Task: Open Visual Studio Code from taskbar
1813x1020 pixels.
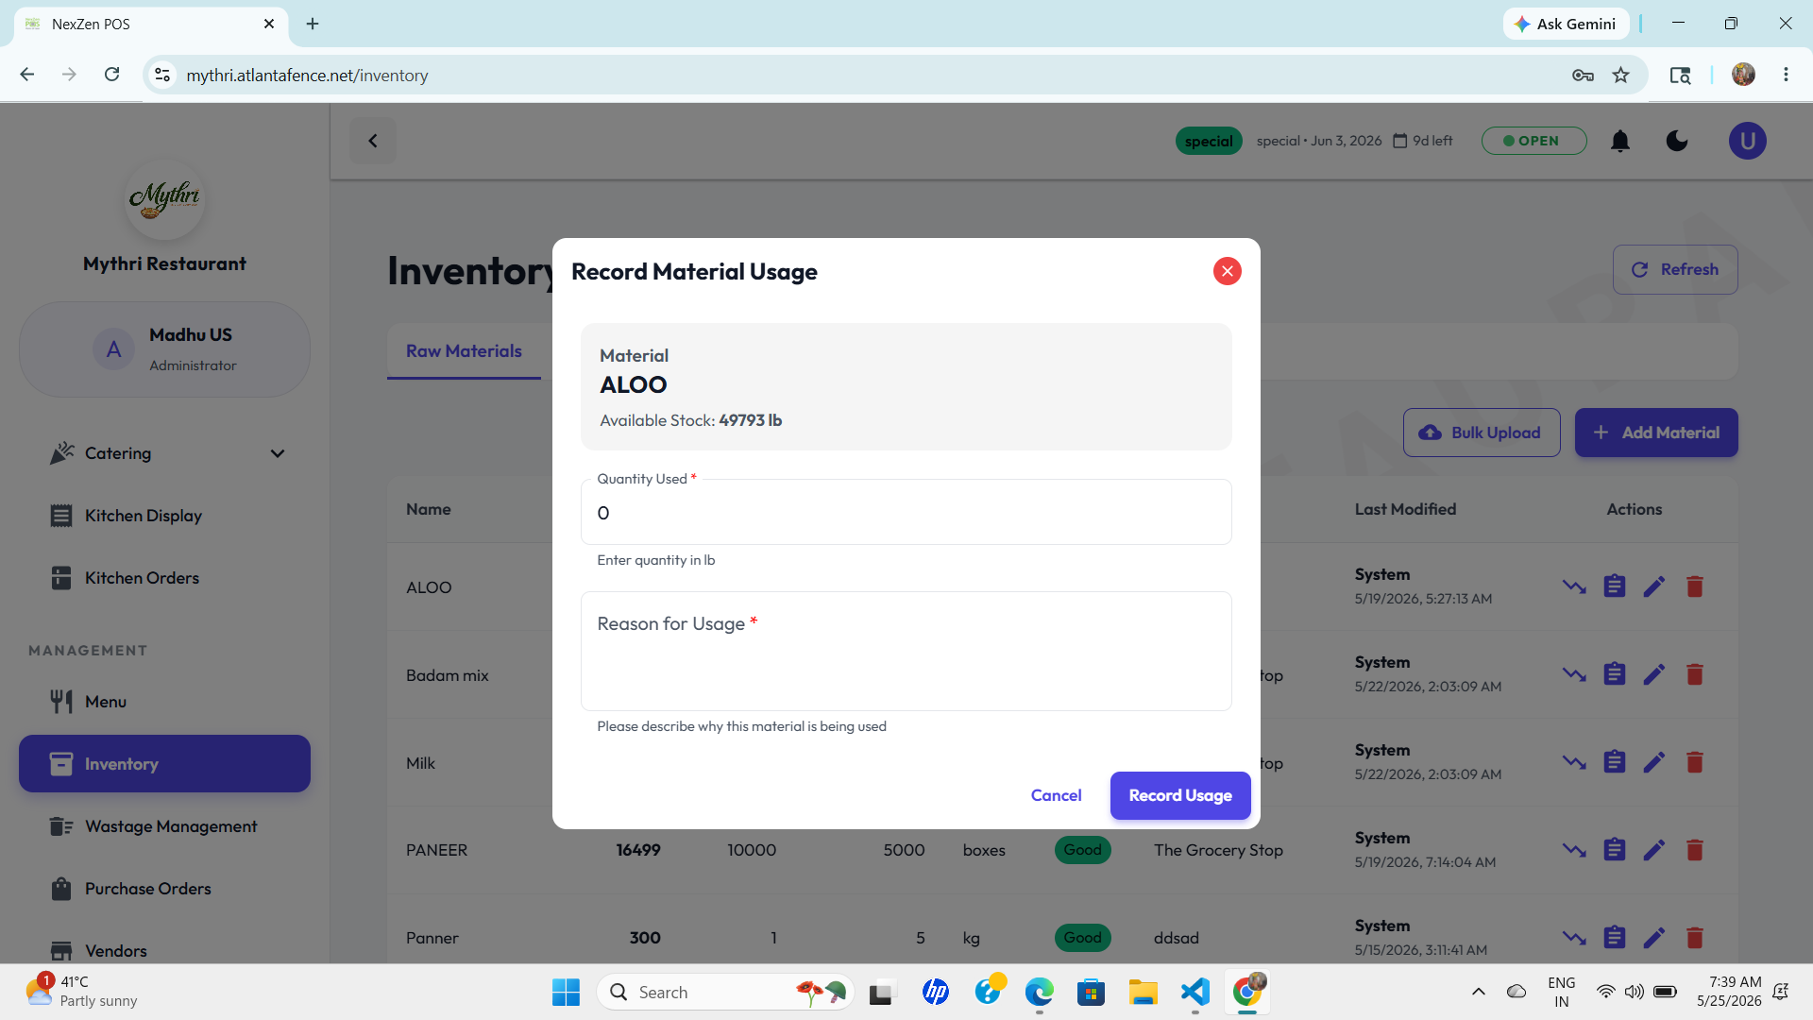Action: (x=1195, y=992)
